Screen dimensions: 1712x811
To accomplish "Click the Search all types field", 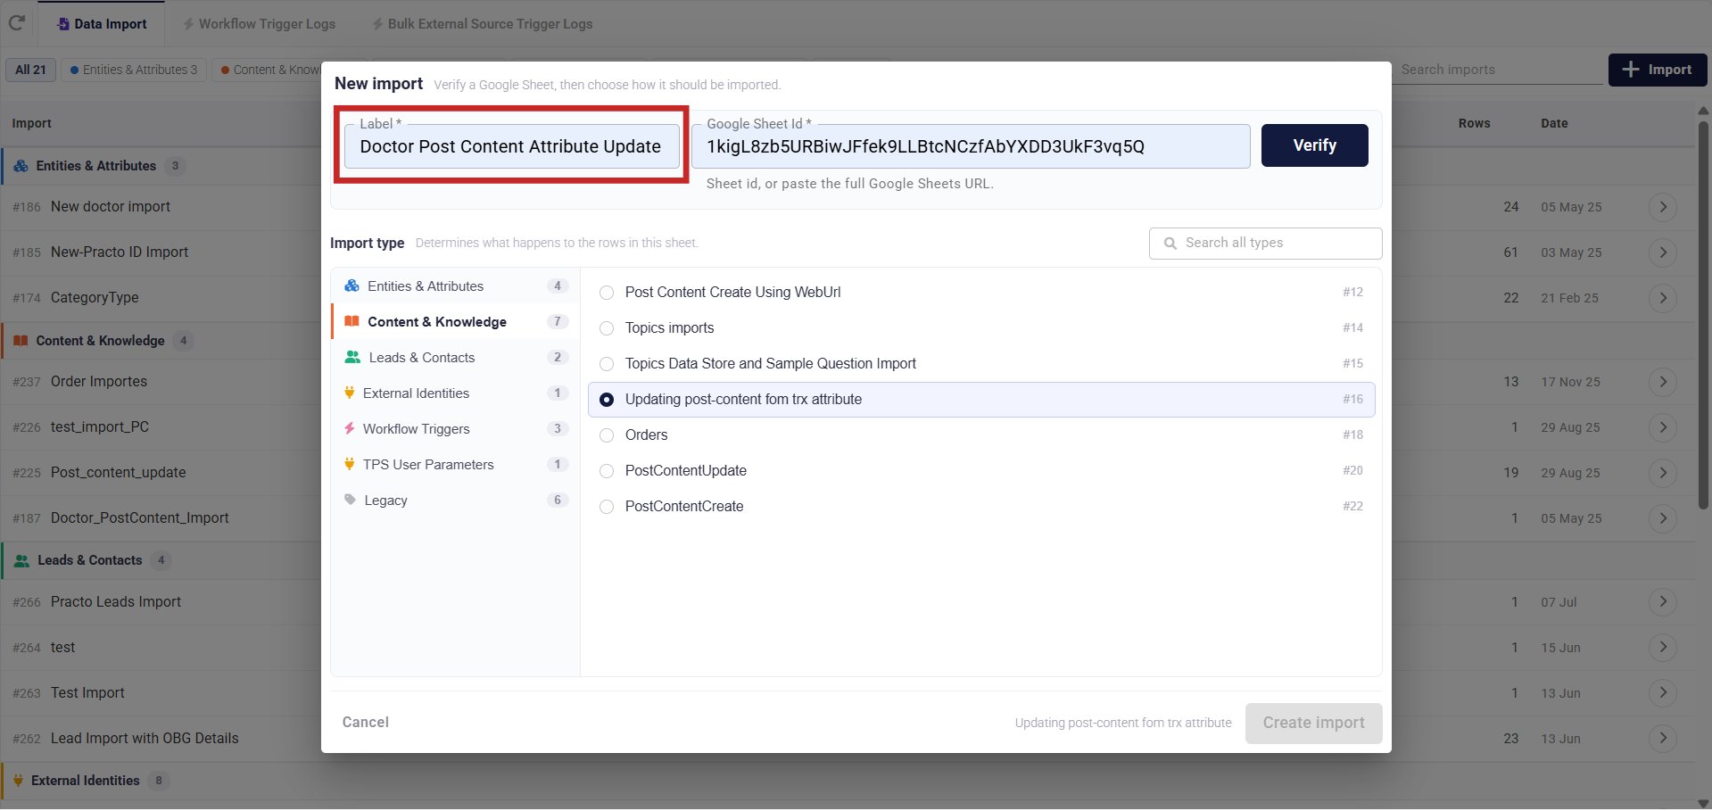I will point(1265,243).
